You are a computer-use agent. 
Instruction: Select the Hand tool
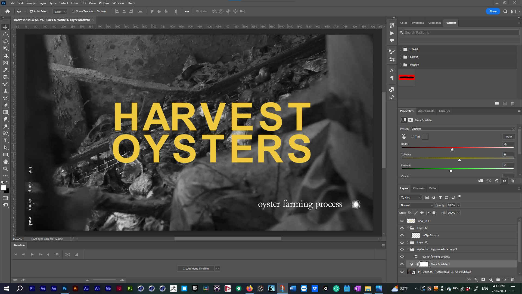5,162
